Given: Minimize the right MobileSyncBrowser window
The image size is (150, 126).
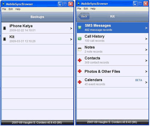Looking at the screenshot, I should [x=135, y=4].
